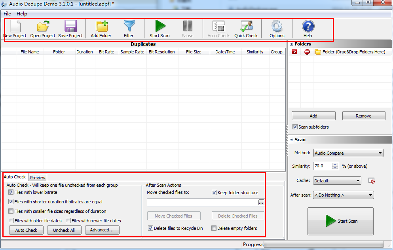
Task: Click the Quick Check toolbar icon
Action: point(247,26)
